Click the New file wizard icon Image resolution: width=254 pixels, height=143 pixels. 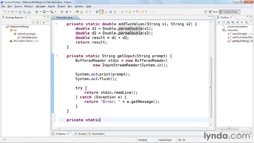pyautogui.click(x=5, y=12)
